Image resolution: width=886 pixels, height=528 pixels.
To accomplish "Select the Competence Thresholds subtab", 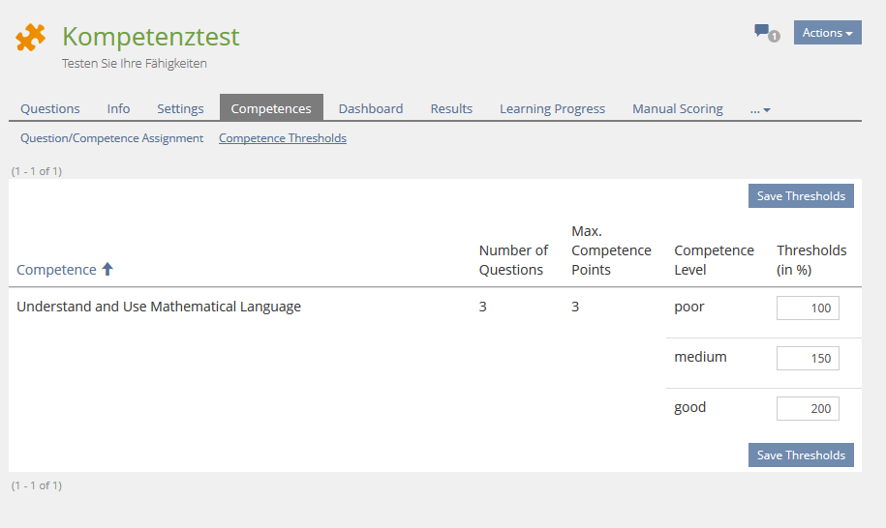I will 283,138.
